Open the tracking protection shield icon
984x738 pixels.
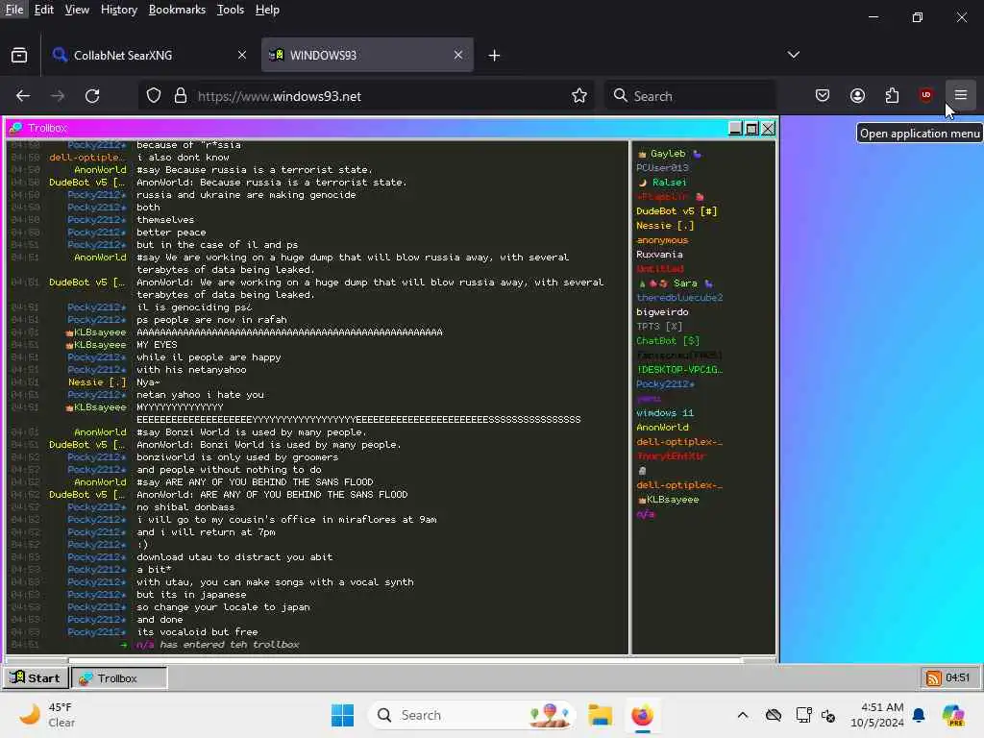tap(154, 95)
